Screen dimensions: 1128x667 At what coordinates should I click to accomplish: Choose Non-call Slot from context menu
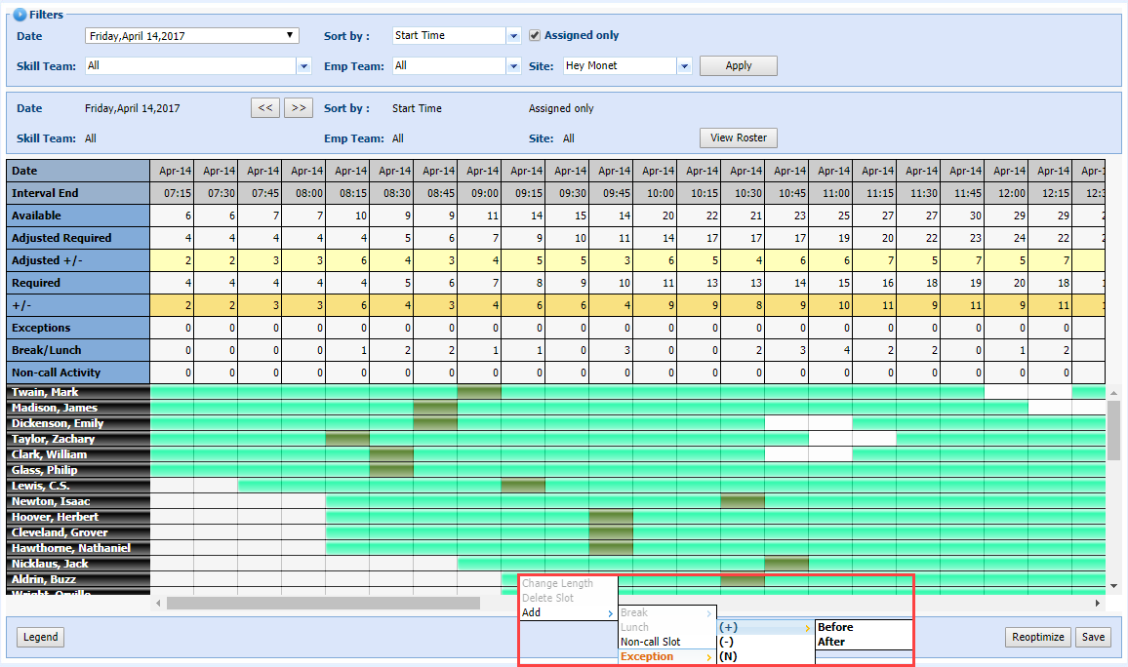pyautogui.click(x=651, y=642)
